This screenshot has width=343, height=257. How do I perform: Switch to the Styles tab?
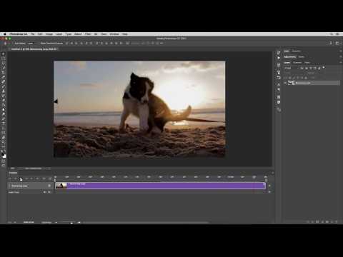(x=302, y=57)
